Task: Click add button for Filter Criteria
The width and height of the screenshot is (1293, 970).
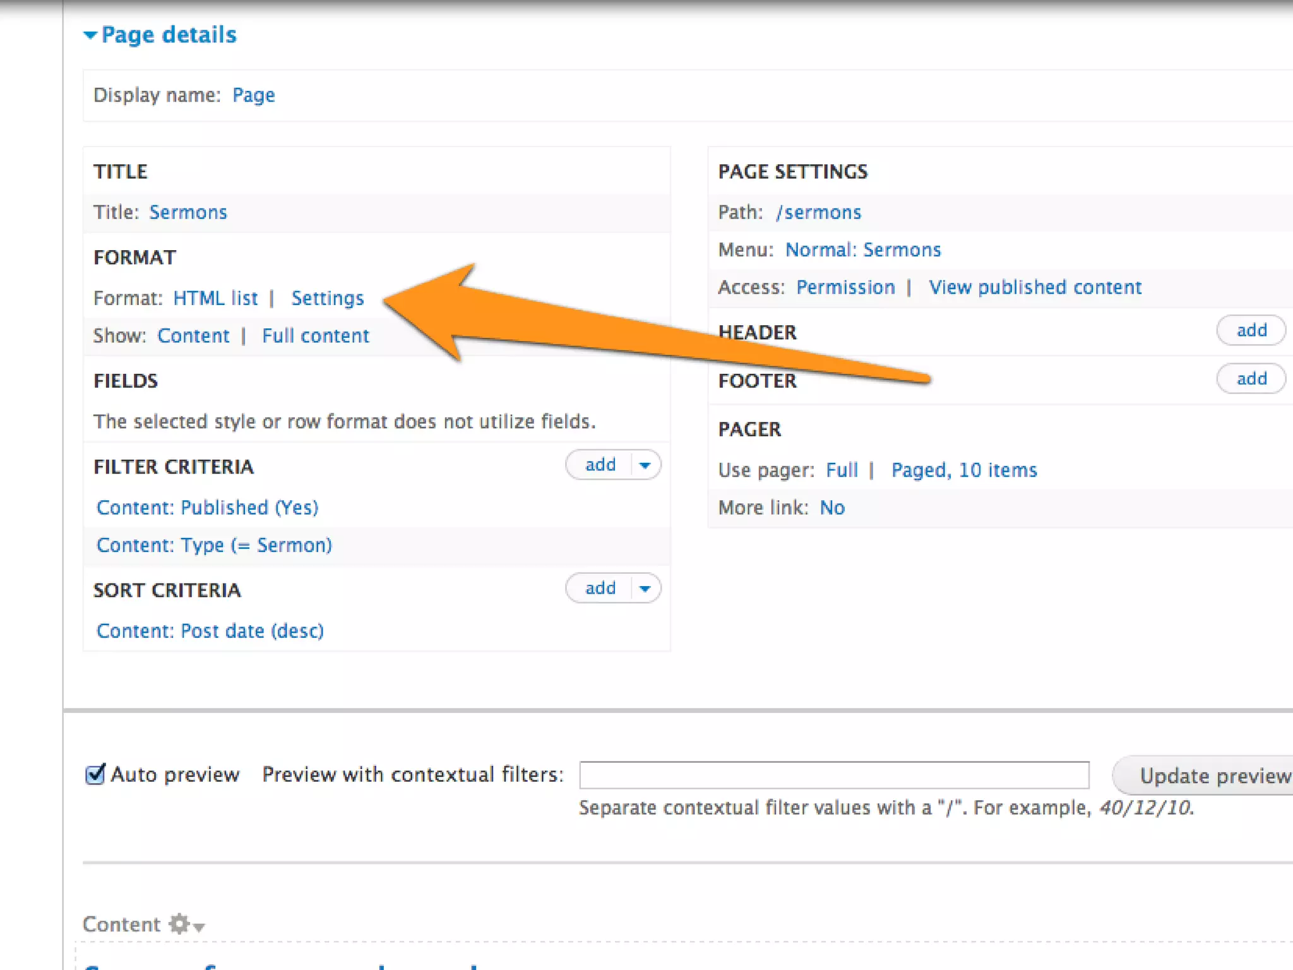Action: [x=600, y=465]
